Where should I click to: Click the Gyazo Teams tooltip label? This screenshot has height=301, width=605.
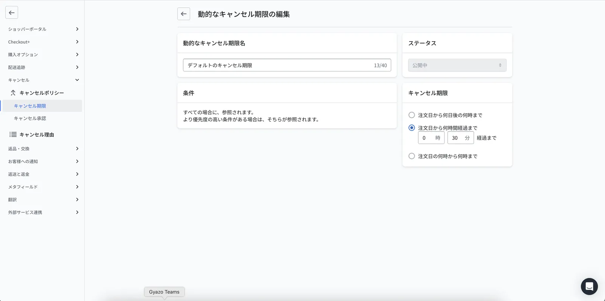pyautogui.click(x=164, y=292)
